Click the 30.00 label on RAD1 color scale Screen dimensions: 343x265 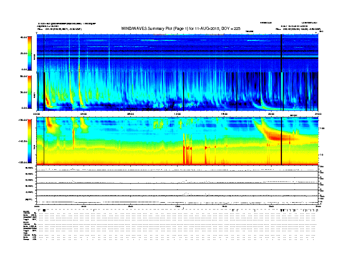23,92
